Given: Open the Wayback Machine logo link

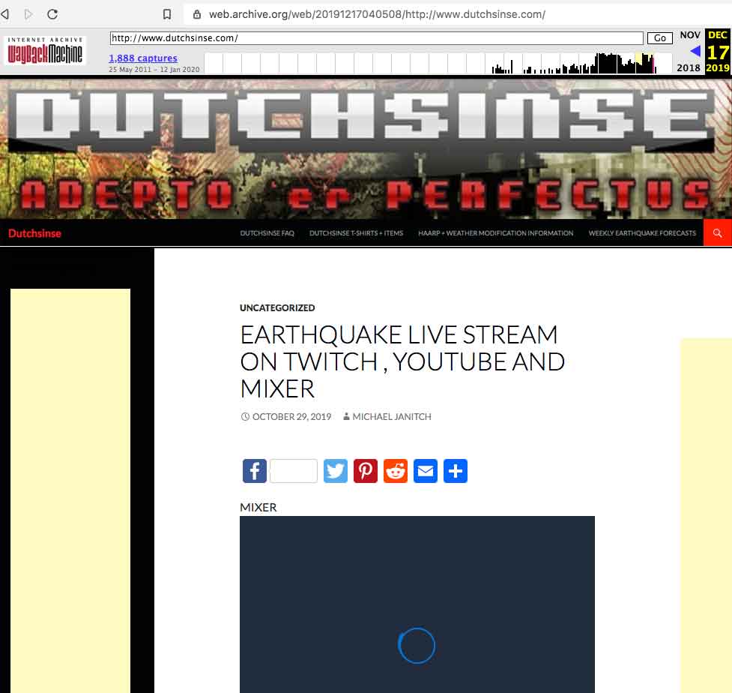Looking at the screenshot, I should pyautogui.click(x=45, y=51).
